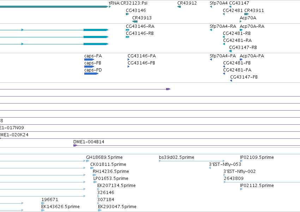Click the CR43911 gene arrow glyph

pyautogui.click(x=247, y=14)
